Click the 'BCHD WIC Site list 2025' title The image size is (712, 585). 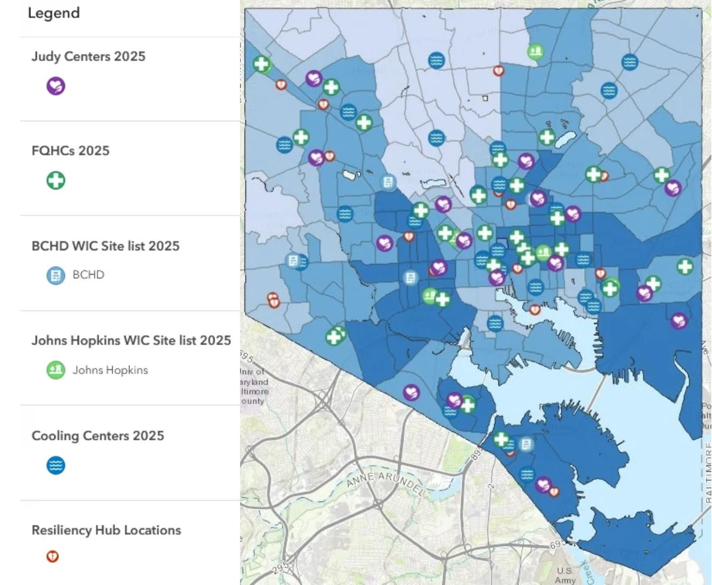106,246
